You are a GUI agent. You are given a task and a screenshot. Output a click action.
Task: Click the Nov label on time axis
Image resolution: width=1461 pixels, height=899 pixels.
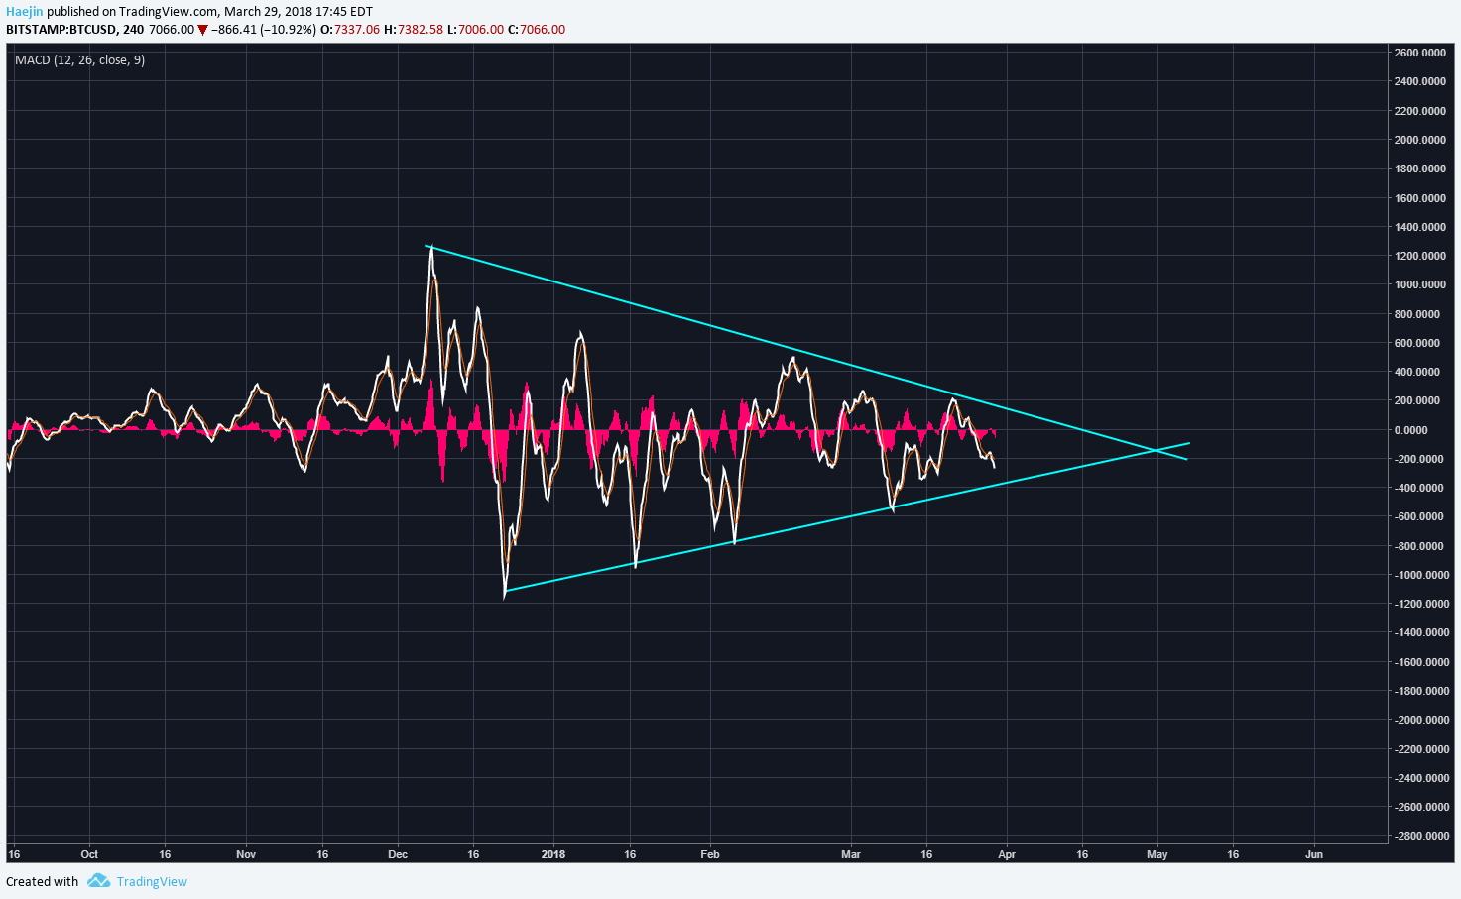pyautogui.click(x=246, y=854)
